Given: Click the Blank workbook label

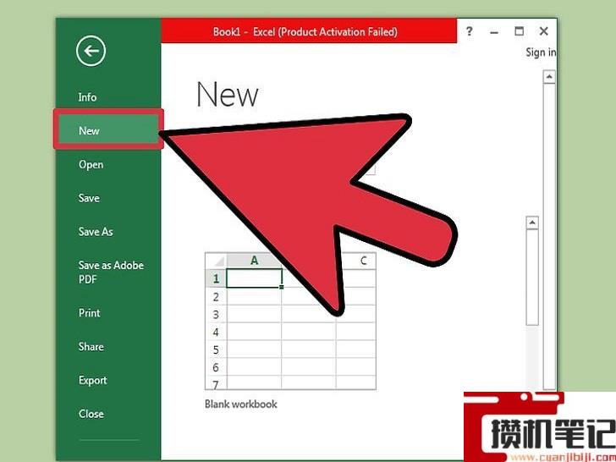Looking at the screenshot, I should 241,404.
